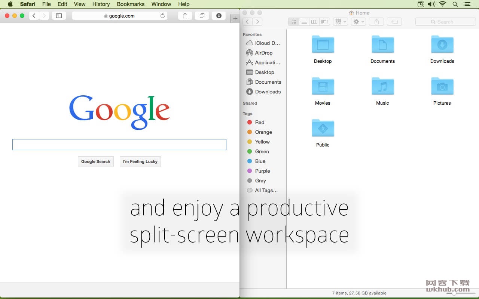Click Finder's Share toolbar button
479x299 pixels.
click(x=376, y=22)
